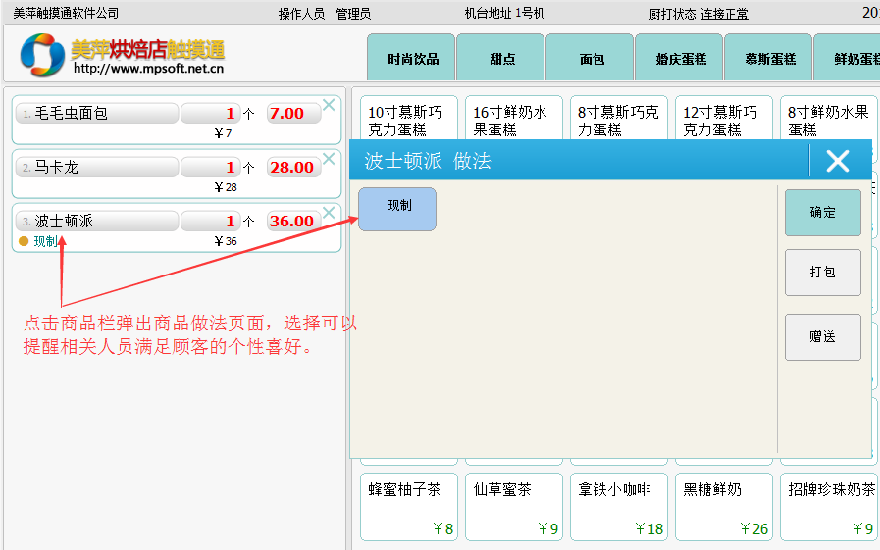
Task: Open the 婚庆蛋糕 category tab
Action: click(x=681, y=58)
